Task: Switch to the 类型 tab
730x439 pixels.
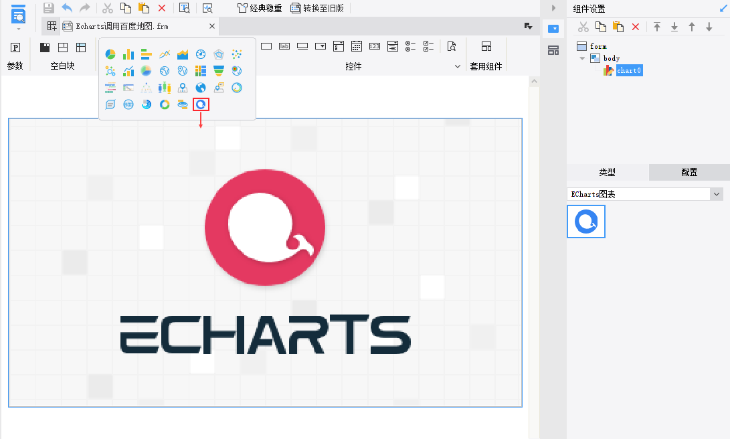Action: (x=607, y=172)
